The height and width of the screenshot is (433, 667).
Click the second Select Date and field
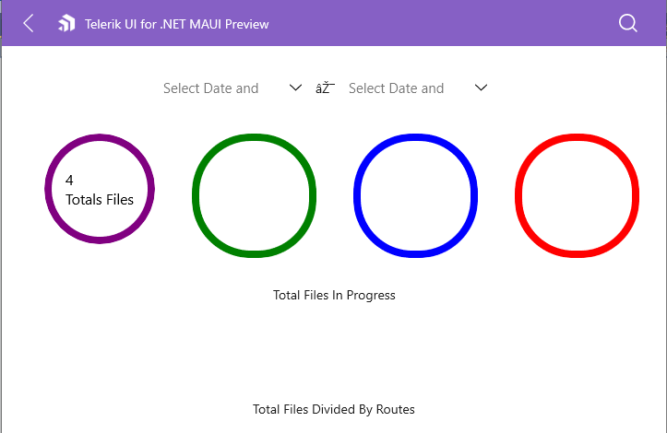(397, 88)
